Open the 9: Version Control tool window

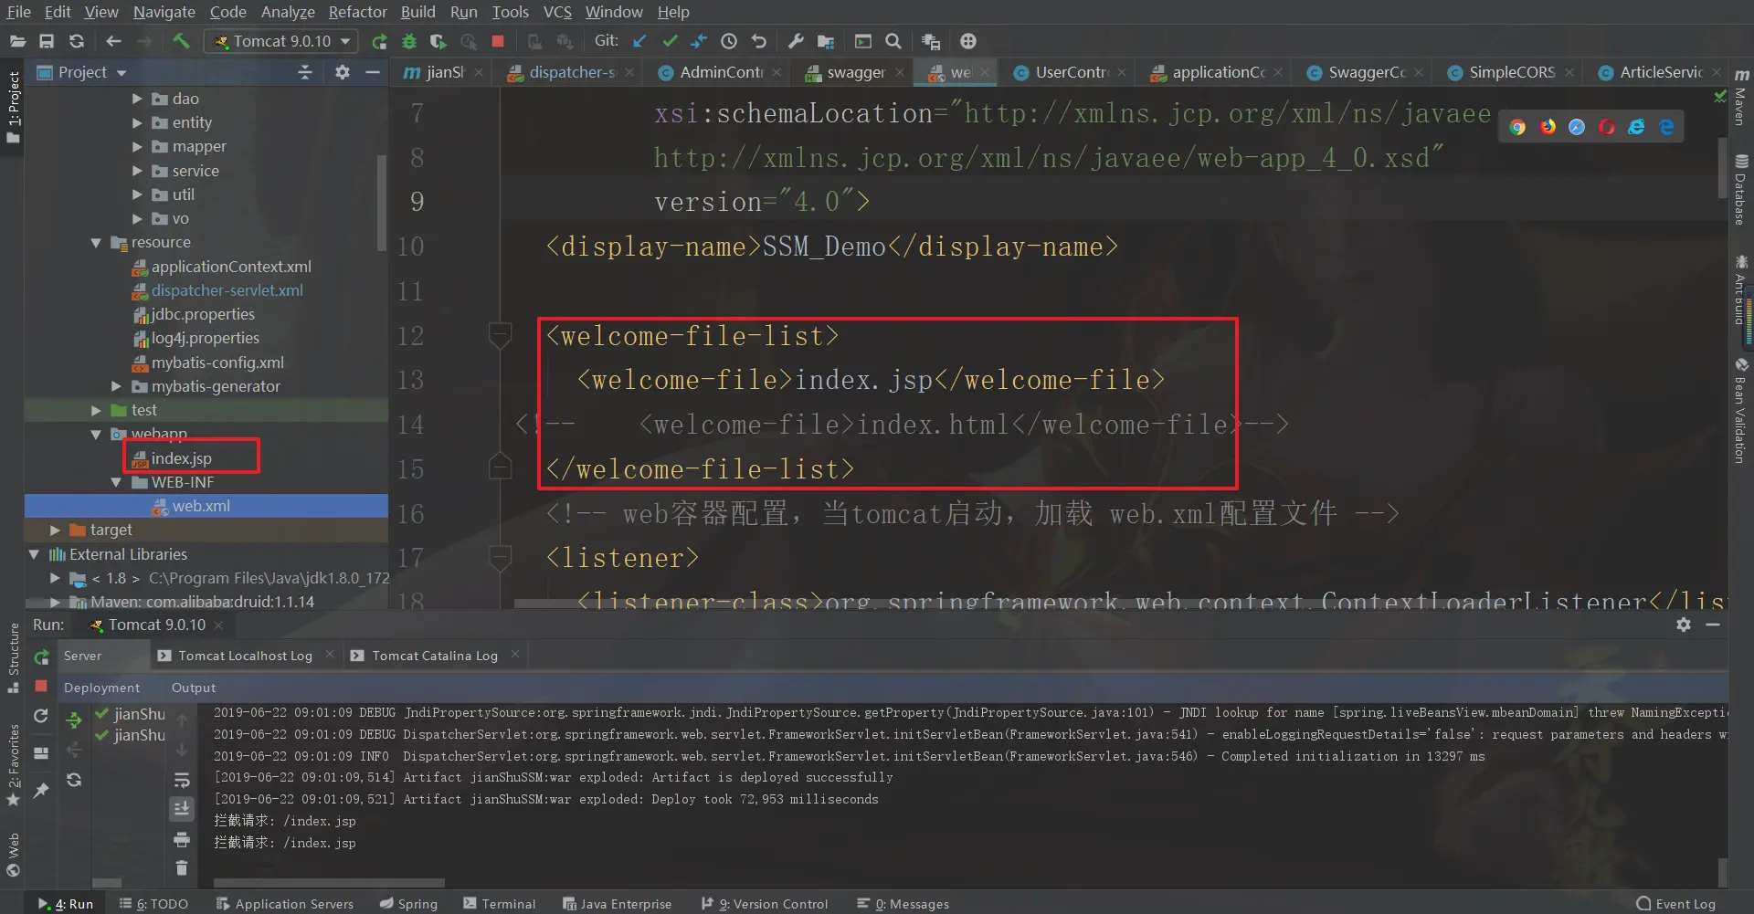765,904
